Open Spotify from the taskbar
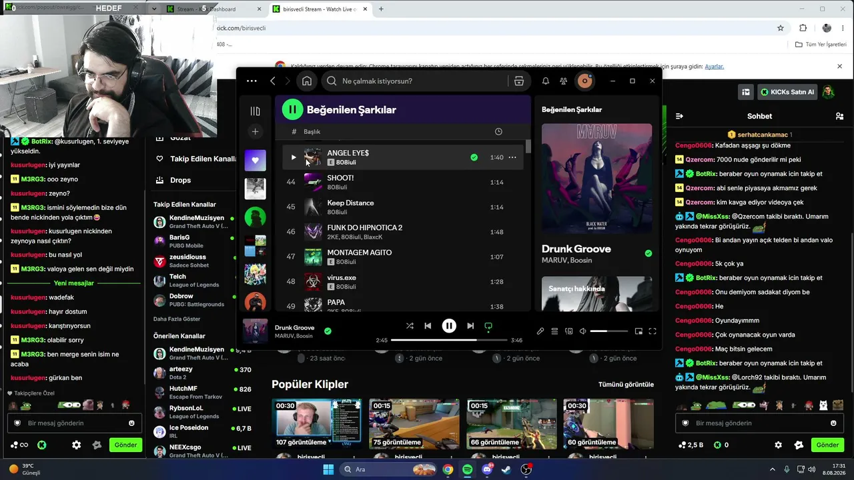The image size is (854, 480). [x=468, y=469]
